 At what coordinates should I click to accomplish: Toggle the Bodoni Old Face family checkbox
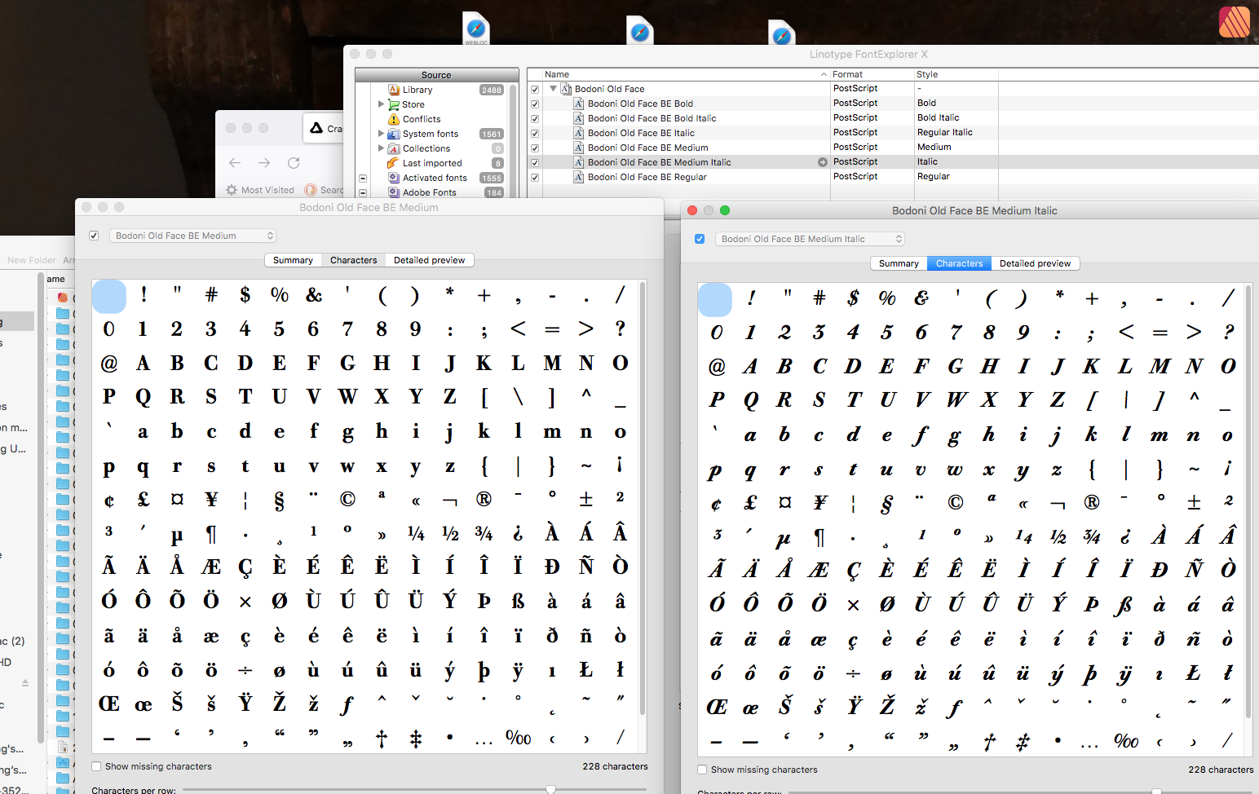pyautogui.click(x=535, y=90)
